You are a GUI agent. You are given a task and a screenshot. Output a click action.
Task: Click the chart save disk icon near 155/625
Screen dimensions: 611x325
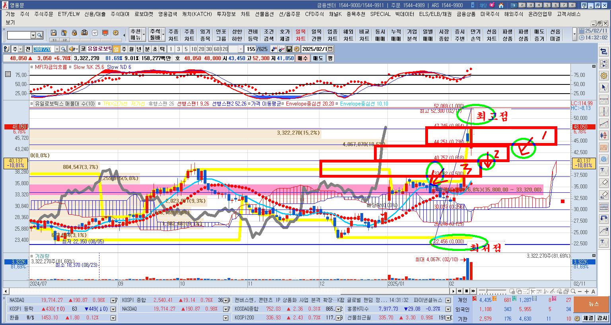pos(289,49)
